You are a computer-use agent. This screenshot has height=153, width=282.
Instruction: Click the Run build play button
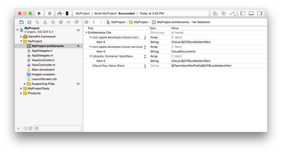(x=39, y=13)
